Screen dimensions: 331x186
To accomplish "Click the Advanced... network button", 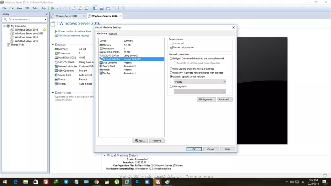I will click(x=225, y=99).
